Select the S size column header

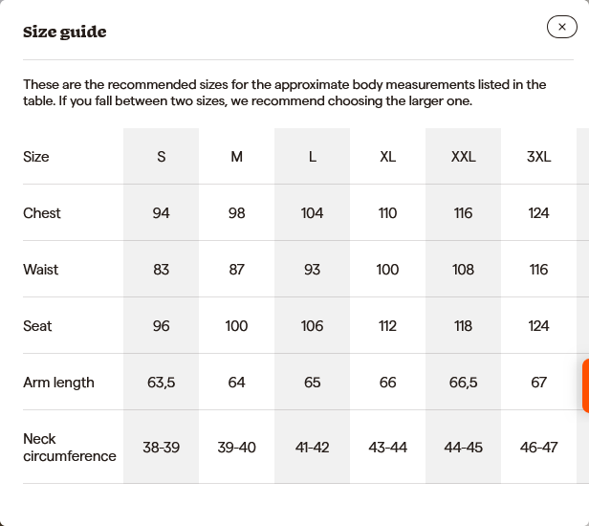(x=161, y=157)
